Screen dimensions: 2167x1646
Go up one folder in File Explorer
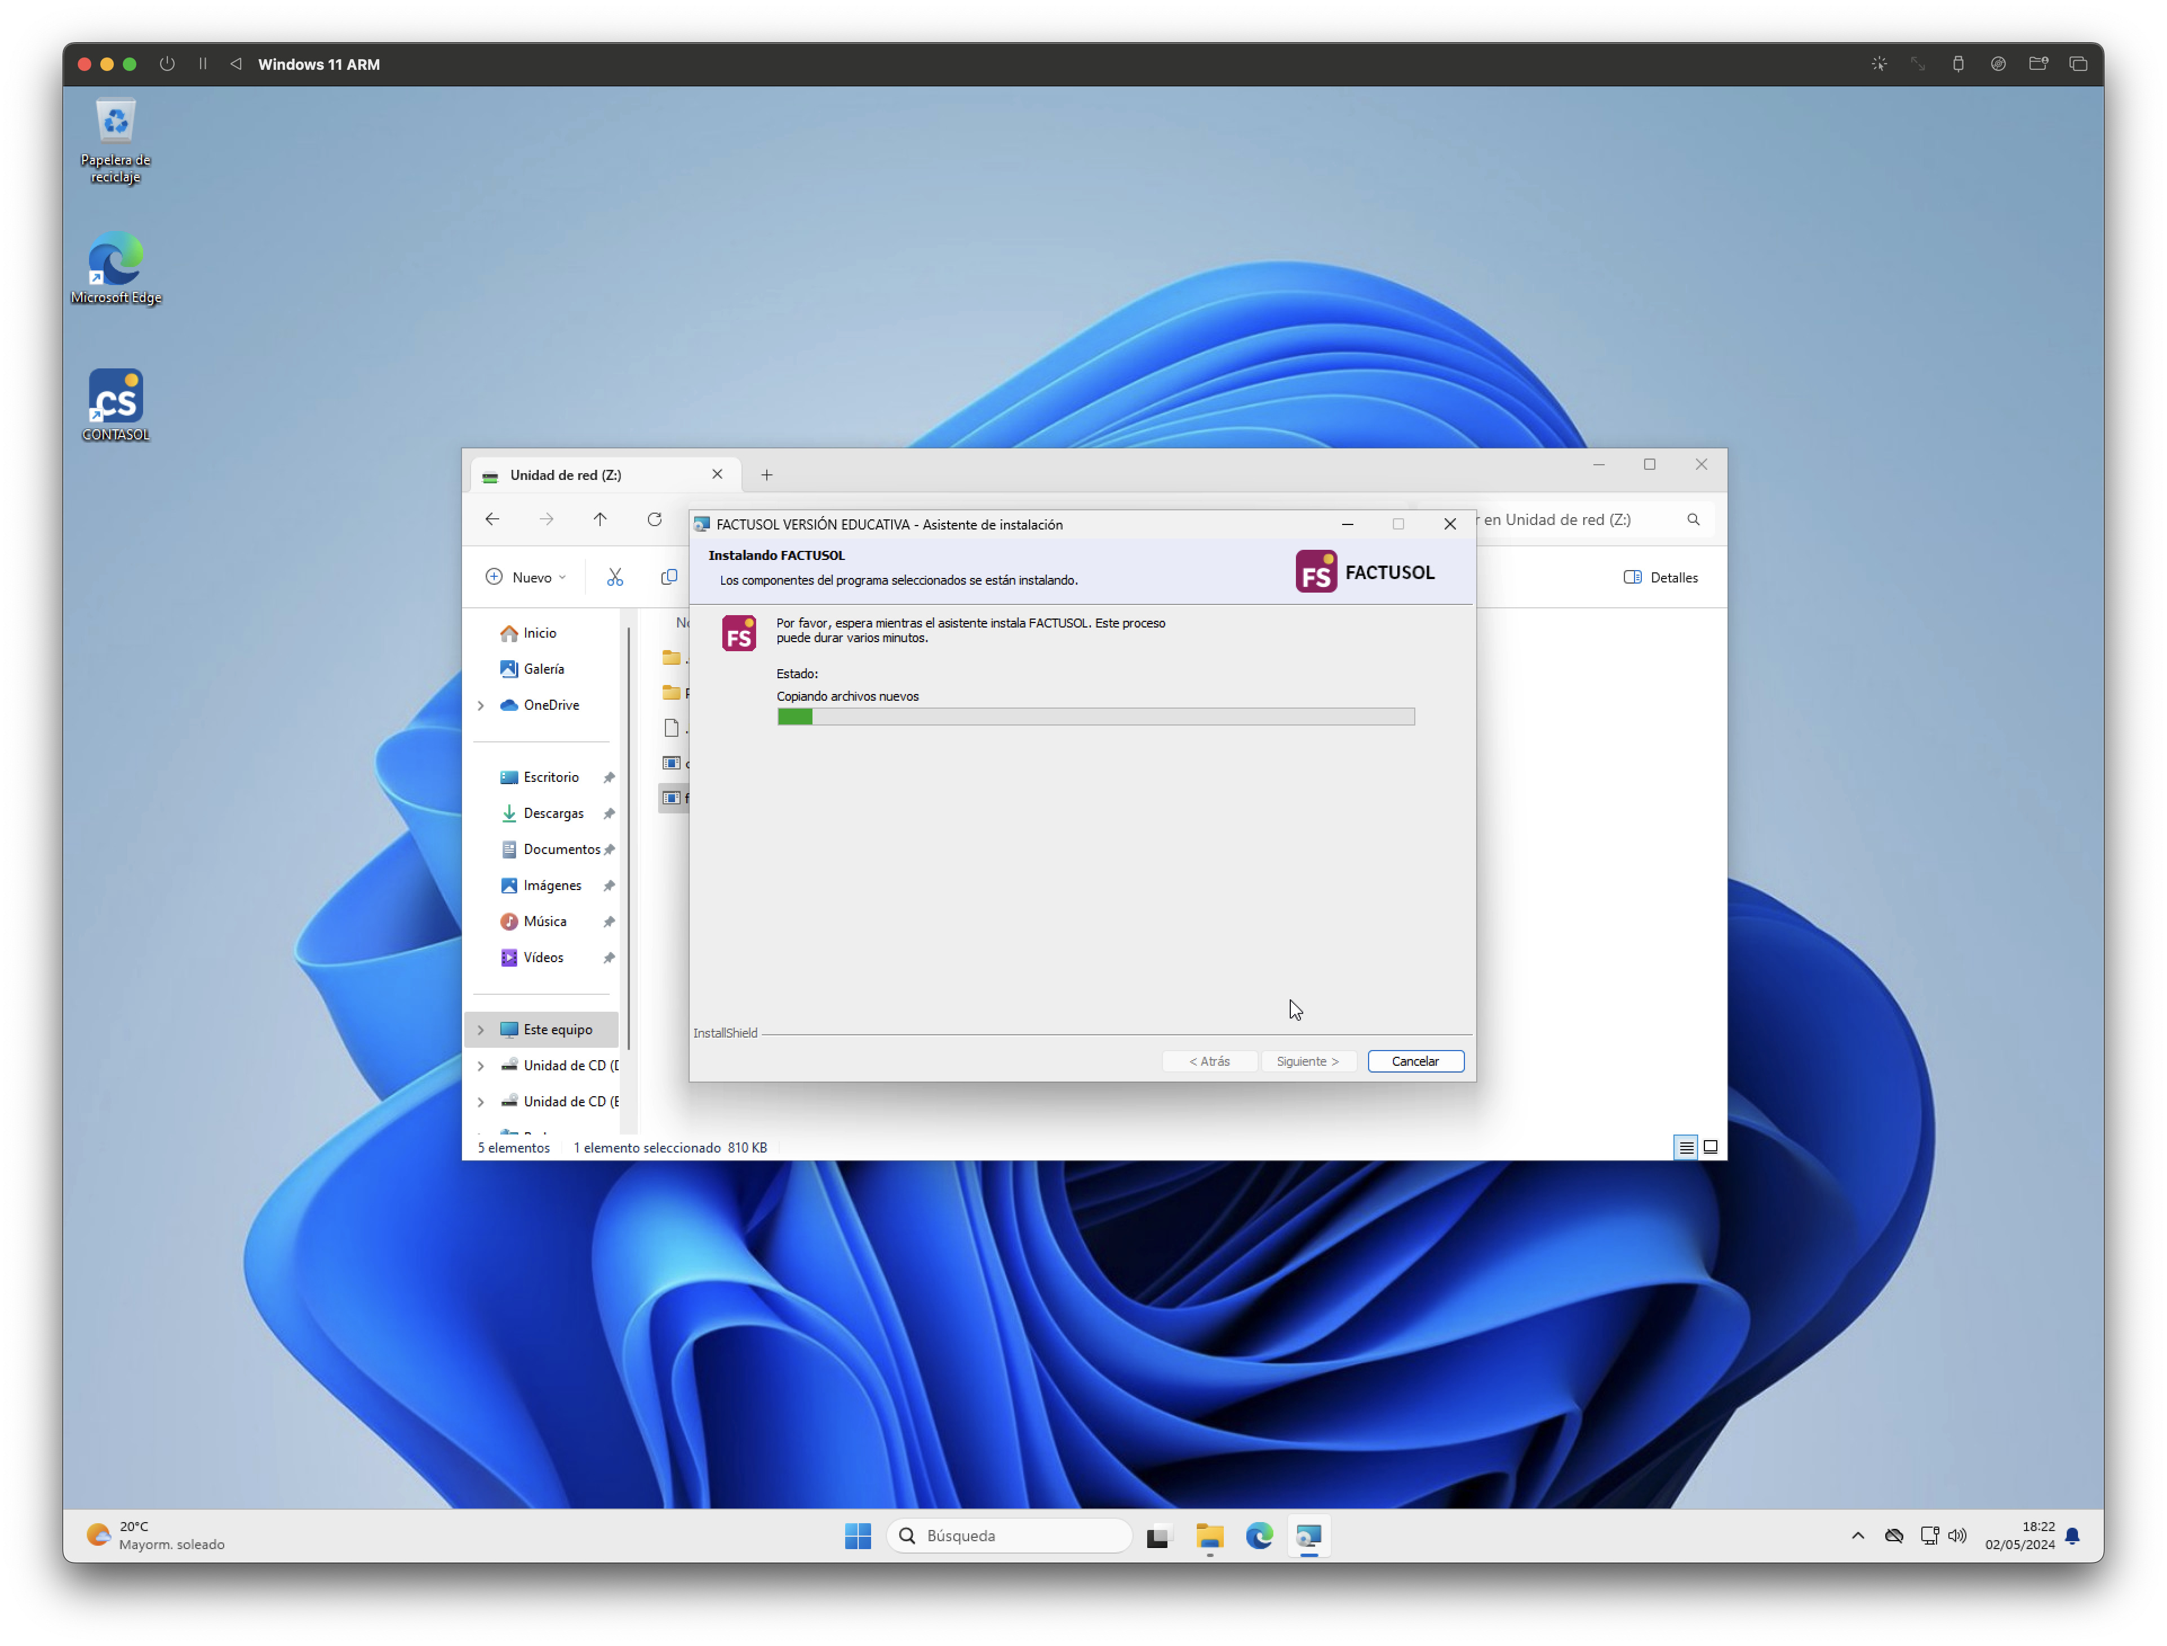[600, 519]
